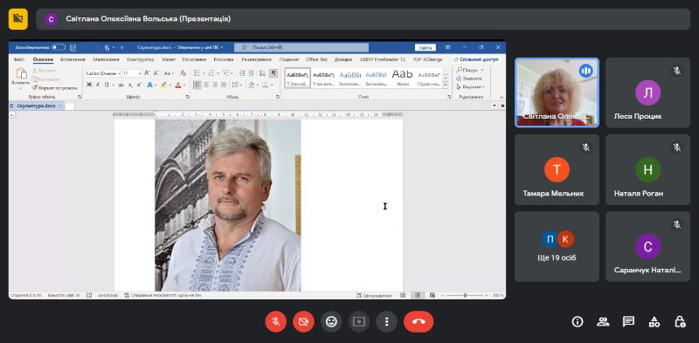Select Леся Процик participant tile
The image size is (699, 343).
click(x=647, y=93)
